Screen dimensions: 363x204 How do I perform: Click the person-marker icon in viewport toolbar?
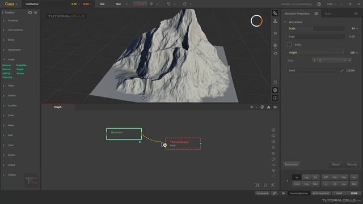(x=275, y=22)
